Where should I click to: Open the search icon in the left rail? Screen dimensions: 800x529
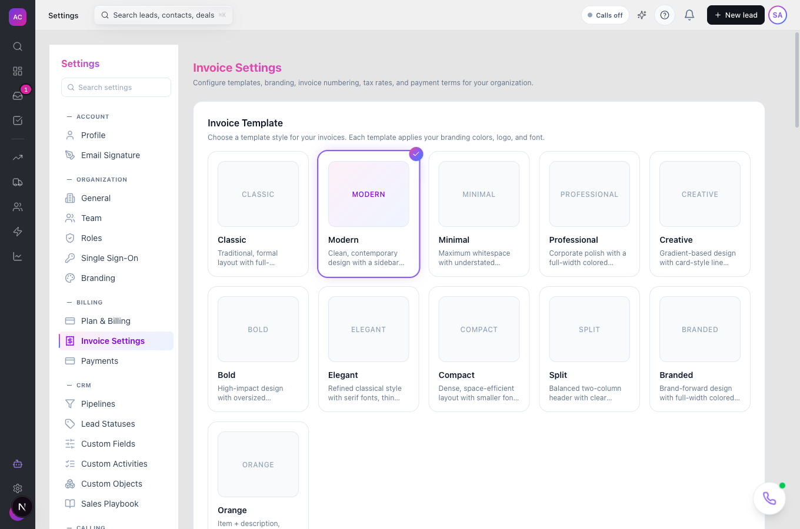pos(18,46)
